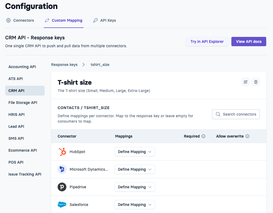Click the CRM API - Response keys heading

coord(35,38)
